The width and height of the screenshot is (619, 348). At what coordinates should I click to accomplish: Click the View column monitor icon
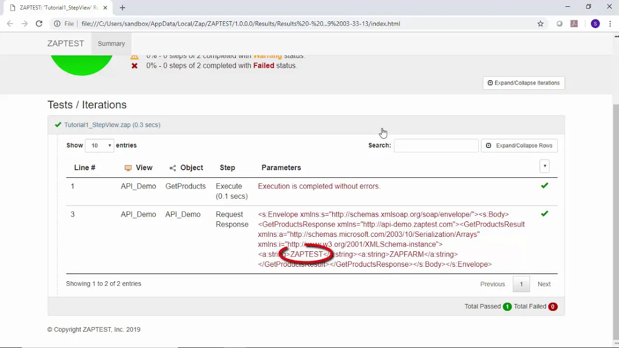pos(128,168)
